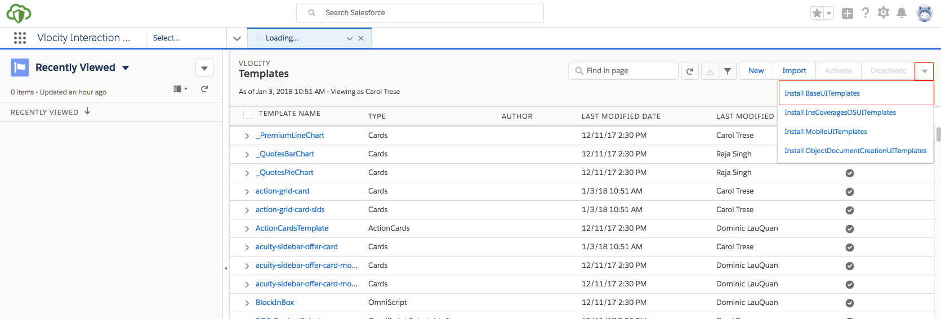The image size is (941, 319).
Task: Refresh the Templates list
Action: coord(690,71)
